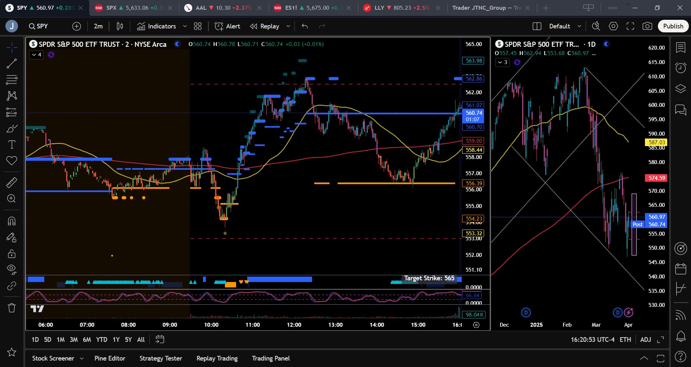Open the layout setup grid selector
Image resolution: width=691 pixels, height=367 pixels.
coord(537,26)
